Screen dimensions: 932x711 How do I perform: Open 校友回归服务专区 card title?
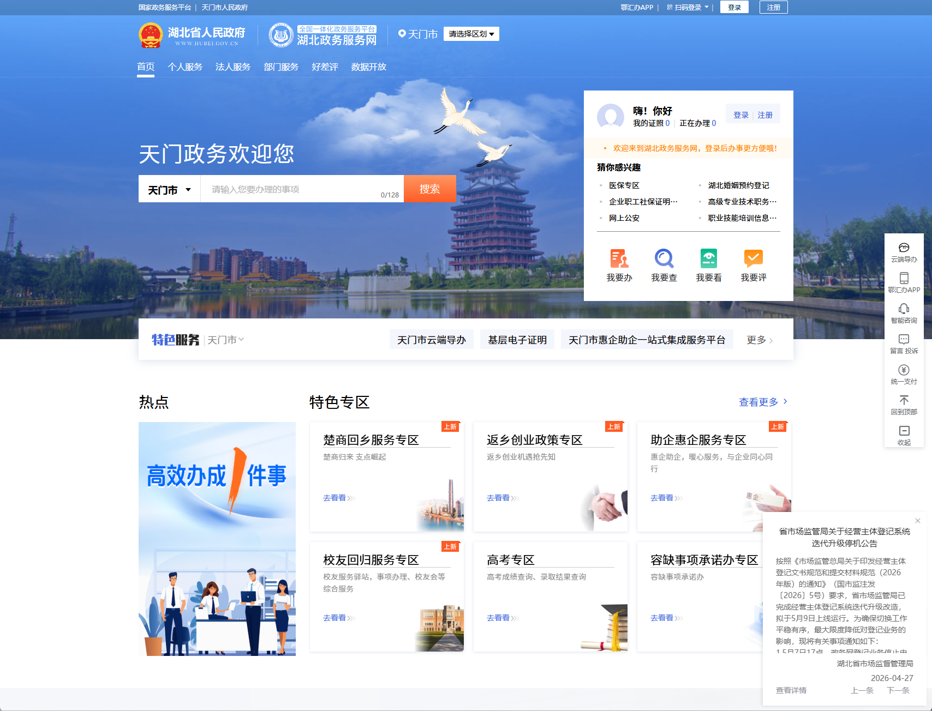pyautogui.click(x=371, y=560)
